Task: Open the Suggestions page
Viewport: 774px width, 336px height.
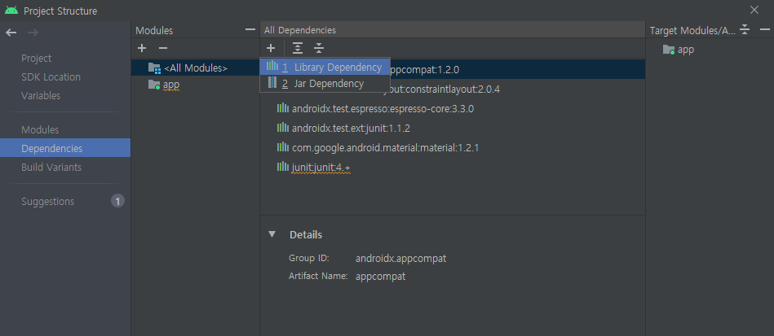Action: 48,201
